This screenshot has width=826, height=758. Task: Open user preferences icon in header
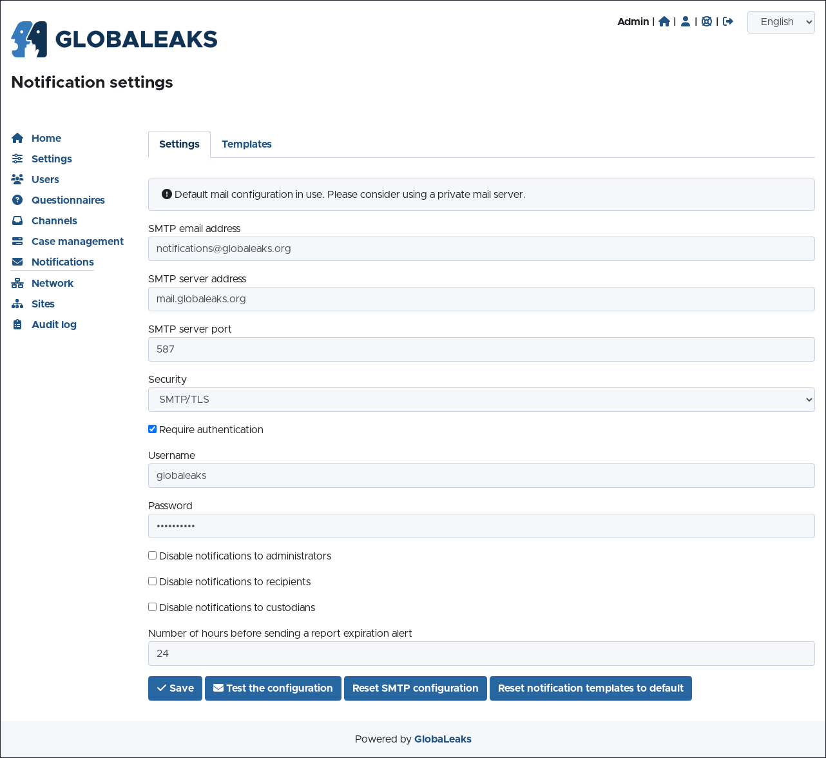[x=686, y=21]
